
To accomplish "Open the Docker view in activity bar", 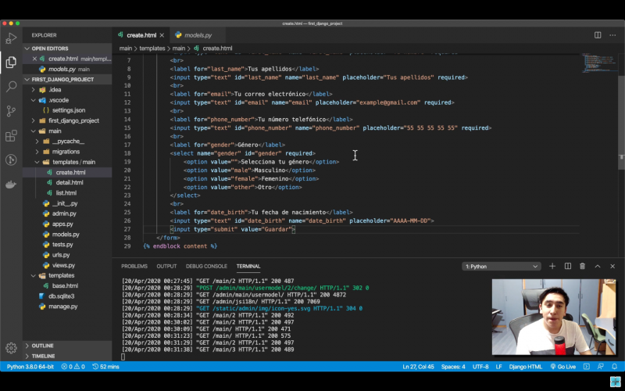I will point(11,185).
